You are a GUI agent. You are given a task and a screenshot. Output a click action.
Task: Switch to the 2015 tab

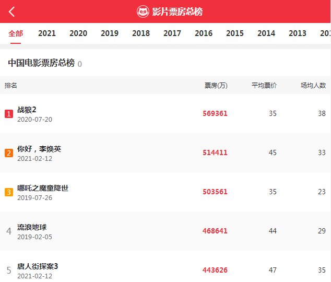pos(235,33)
